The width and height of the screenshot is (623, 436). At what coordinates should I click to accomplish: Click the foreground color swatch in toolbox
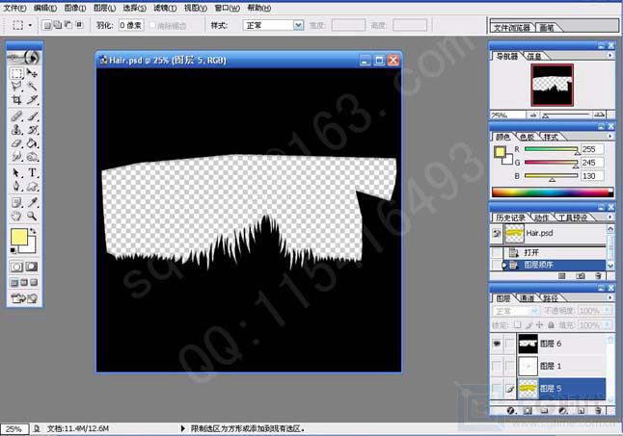(x=19, y=238)
